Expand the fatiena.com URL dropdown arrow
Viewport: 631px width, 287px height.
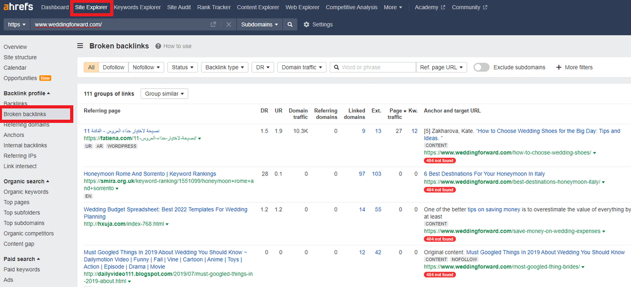pyautogui.click(x=200, y=139)
